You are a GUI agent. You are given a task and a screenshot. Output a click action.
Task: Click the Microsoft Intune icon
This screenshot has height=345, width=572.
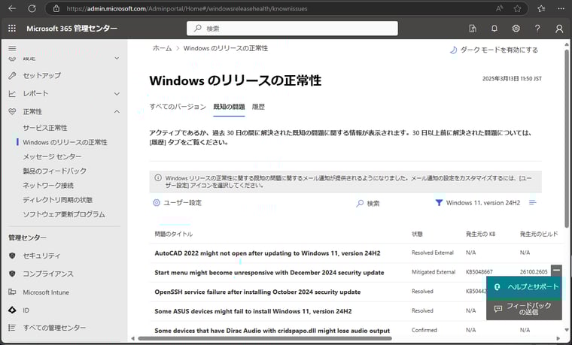12,292
